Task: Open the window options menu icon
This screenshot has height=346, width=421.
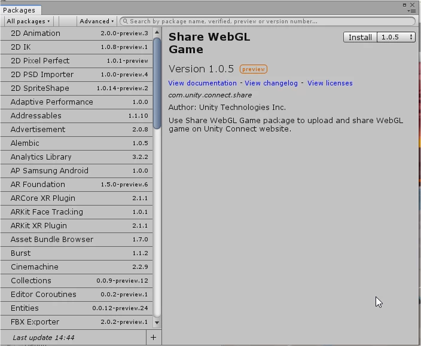Action: (x=411, y=11)
